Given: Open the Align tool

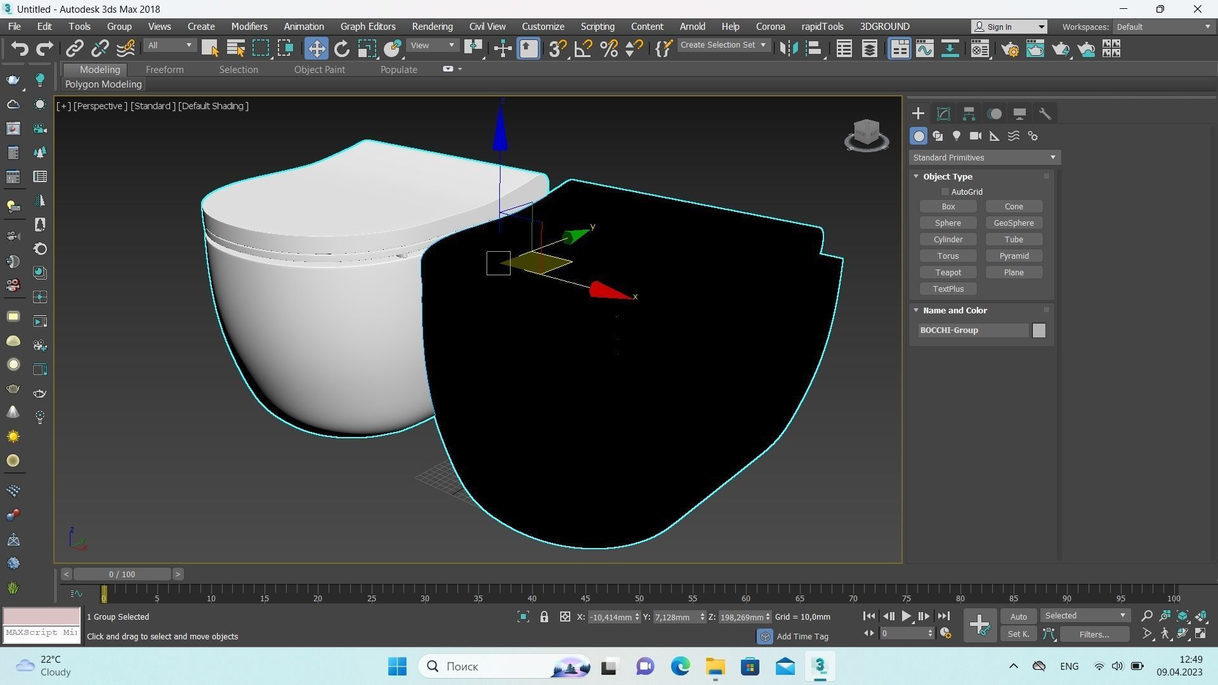Looking at the screenshot, I should [x=814, y=49].
